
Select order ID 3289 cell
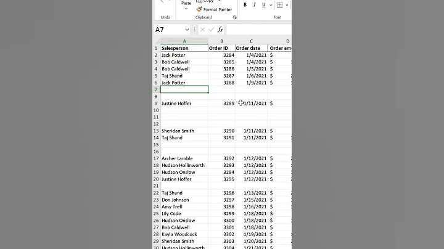click(222, 104)
